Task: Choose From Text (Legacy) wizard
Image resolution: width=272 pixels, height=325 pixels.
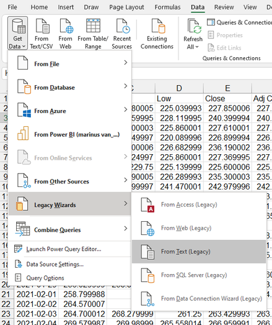Action: 199,252
